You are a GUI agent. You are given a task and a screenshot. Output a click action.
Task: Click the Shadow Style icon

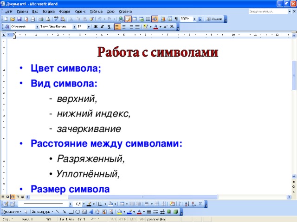coord(169,212)
